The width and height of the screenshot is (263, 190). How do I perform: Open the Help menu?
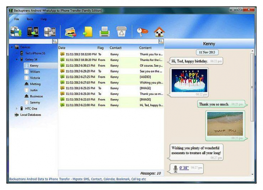pyautogui.click(x=44, y=19)
